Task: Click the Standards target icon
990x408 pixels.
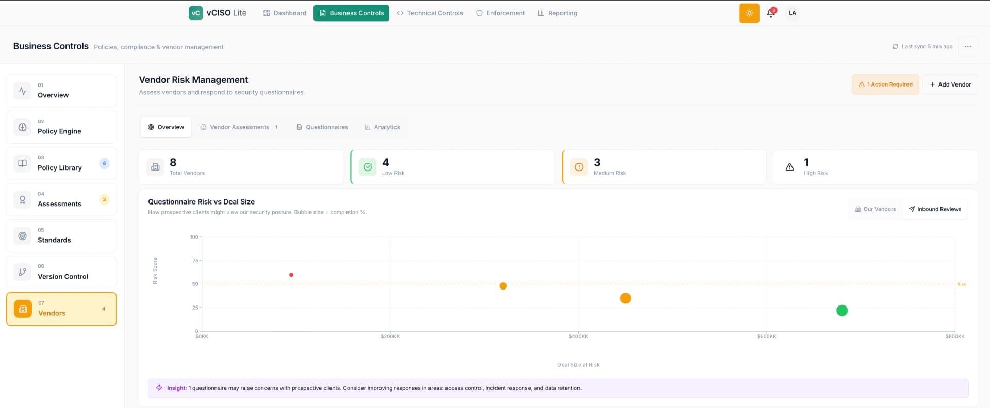Action: click(22, 236)
